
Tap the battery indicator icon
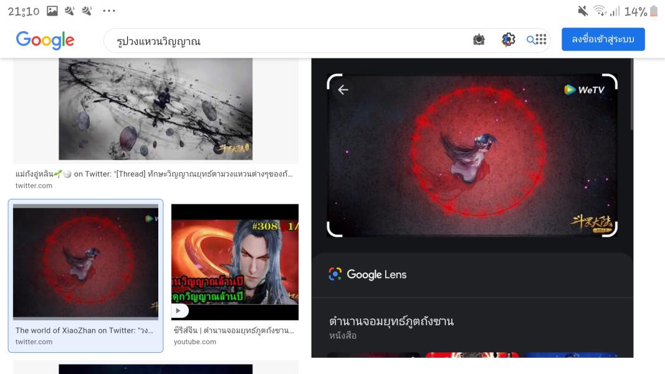(654, 11)
